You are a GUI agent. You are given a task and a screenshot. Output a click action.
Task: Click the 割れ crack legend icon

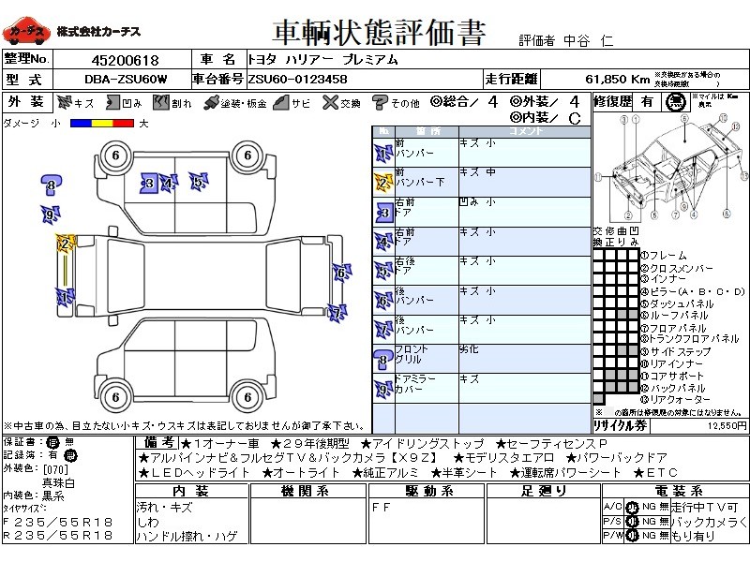coord(161,102)
